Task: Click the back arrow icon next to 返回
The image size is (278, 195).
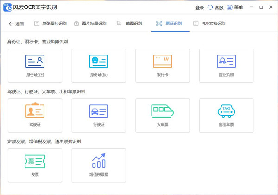Action: click(x=11, y=24)
